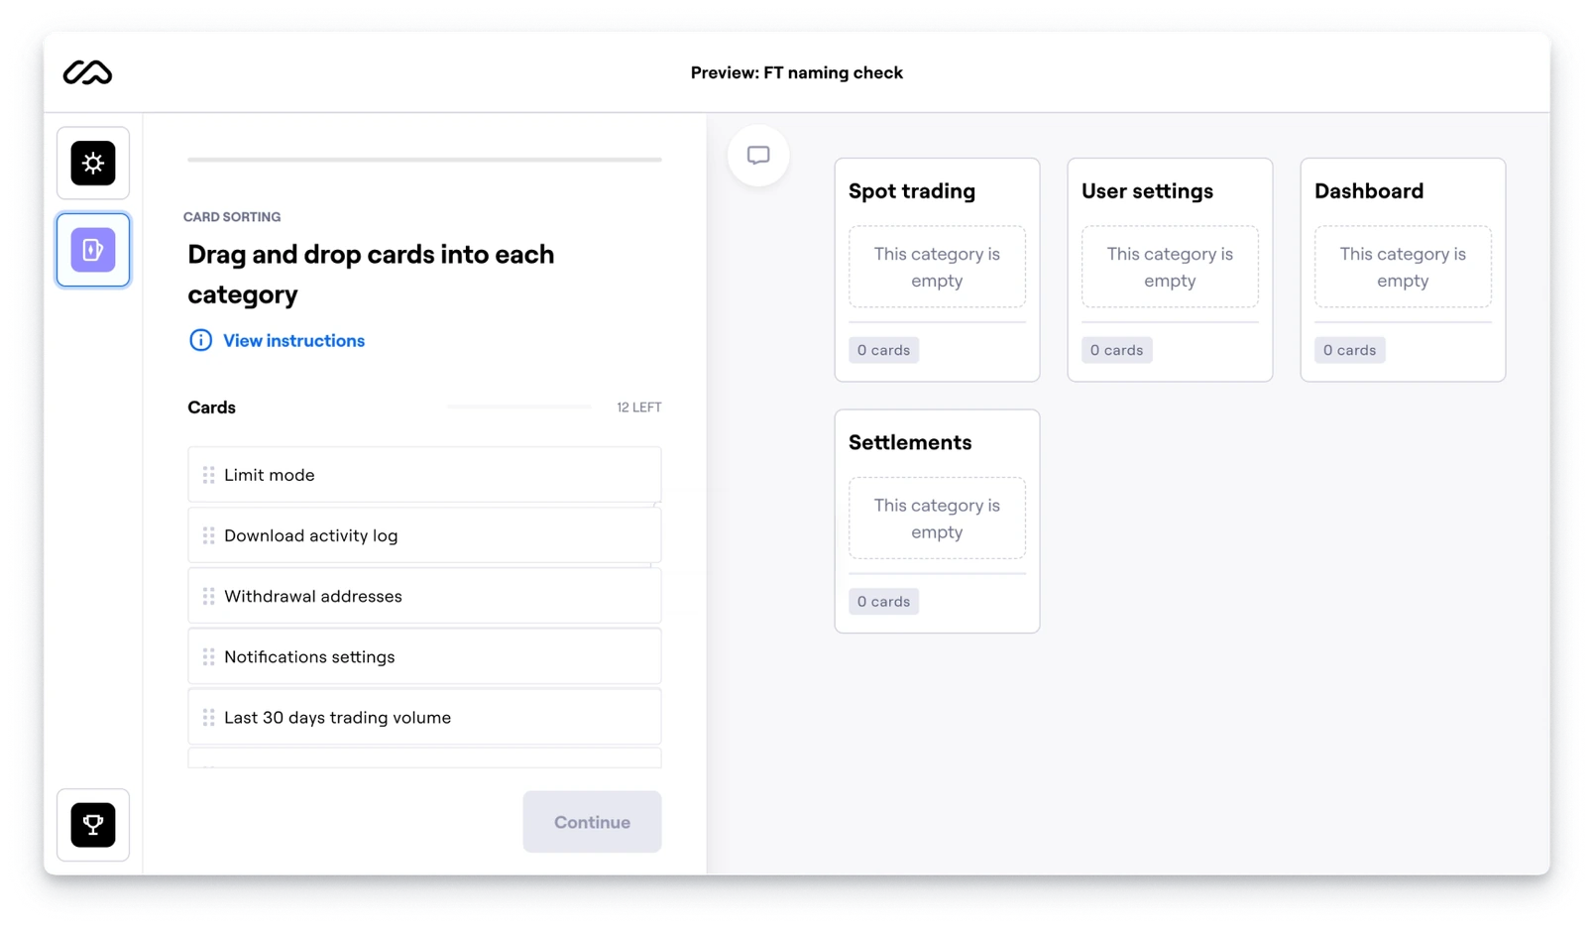Select the Last 30 days trading volume card
Viewport: 1594px width, 930px height.
point(424,717)
